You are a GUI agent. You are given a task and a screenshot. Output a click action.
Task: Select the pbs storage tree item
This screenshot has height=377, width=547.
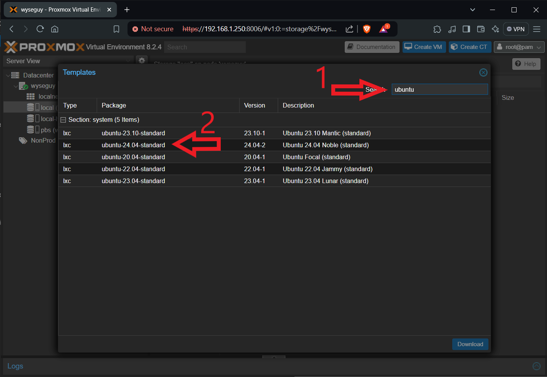point(49,130)
